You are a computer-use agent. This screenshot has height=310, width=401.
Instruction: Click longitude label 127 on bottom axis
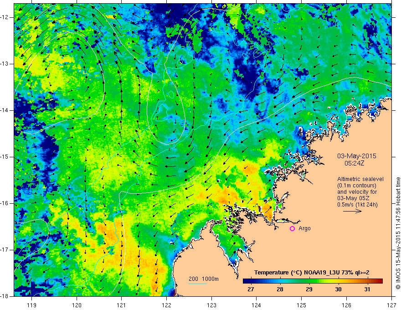tap(391, 305)
